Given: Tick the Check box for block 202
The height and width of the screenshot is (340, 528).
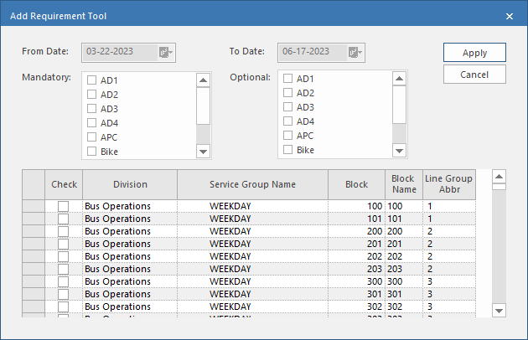Looking at the screenshot, I should 64,256.
